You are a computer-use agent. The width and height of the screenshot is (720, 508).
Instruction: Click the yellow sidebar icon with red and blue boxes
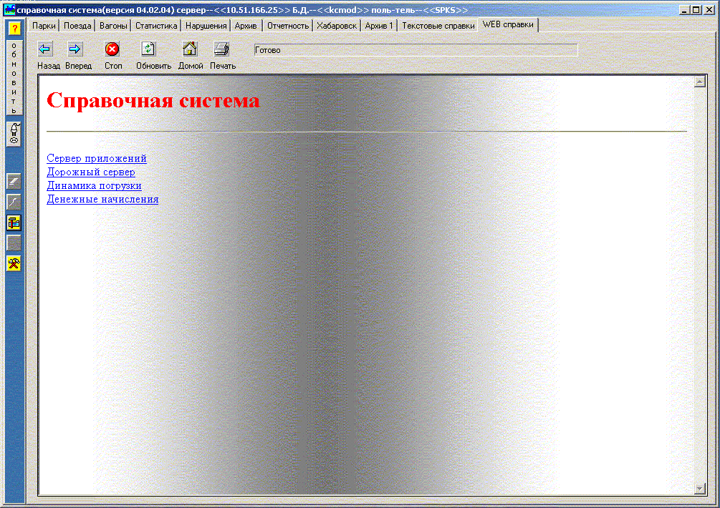(x=14, y=223)
